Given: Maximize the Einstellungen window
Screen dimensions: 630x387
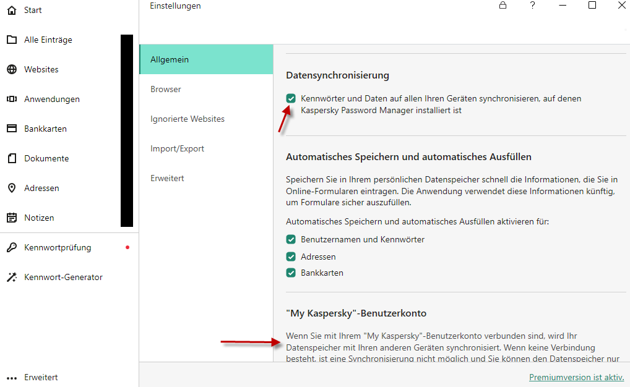Looking at the screenshot, I should pos(592,5).
